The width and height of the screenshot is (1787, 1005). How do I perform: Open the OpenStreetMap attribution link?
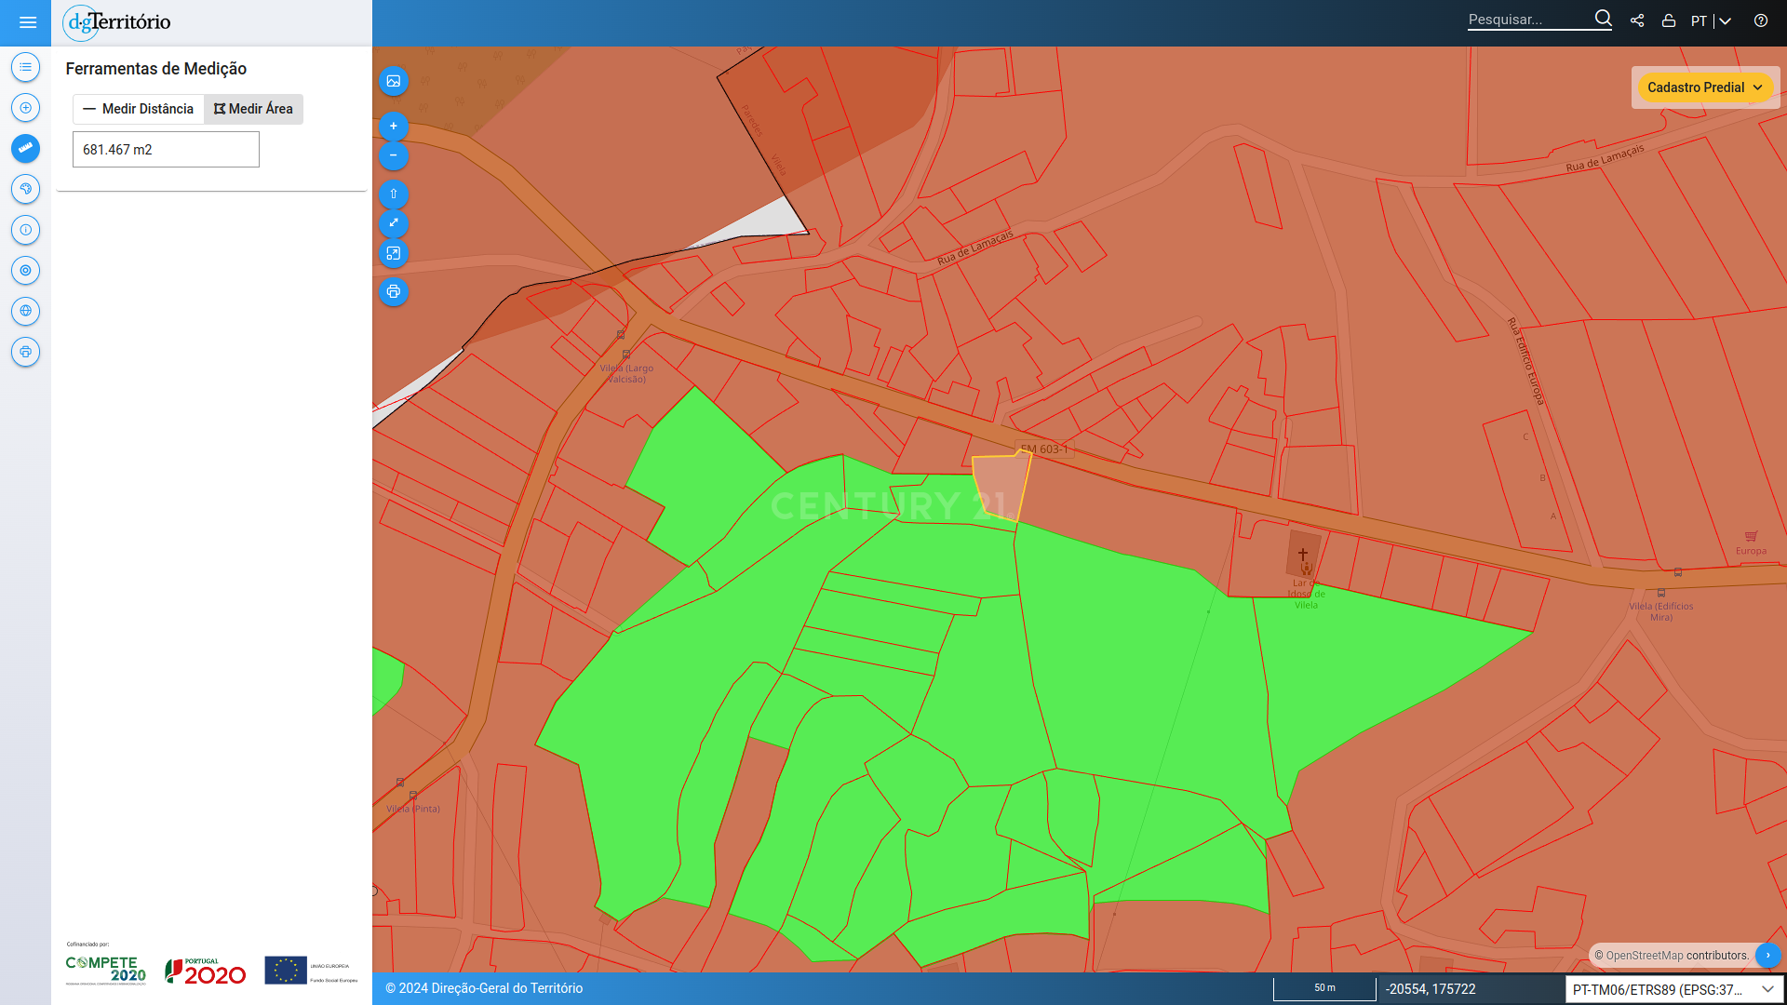(1645, 956)
